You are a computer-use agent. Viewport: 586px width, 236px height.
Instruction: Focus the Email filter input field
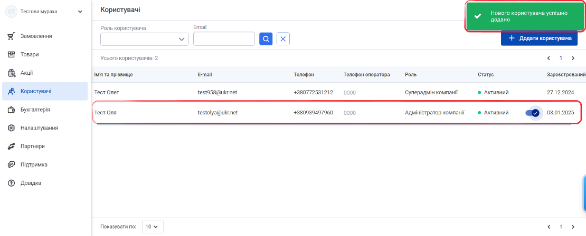point(224,39)
